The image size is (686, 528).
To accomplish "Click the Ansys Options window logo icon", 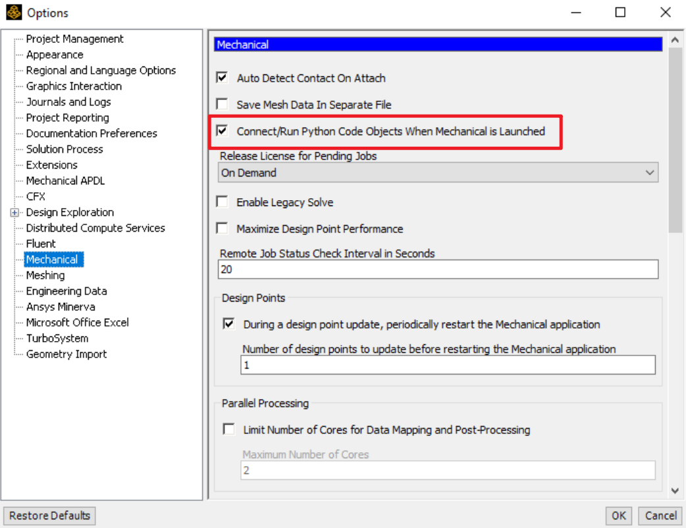I will (14, 13).
